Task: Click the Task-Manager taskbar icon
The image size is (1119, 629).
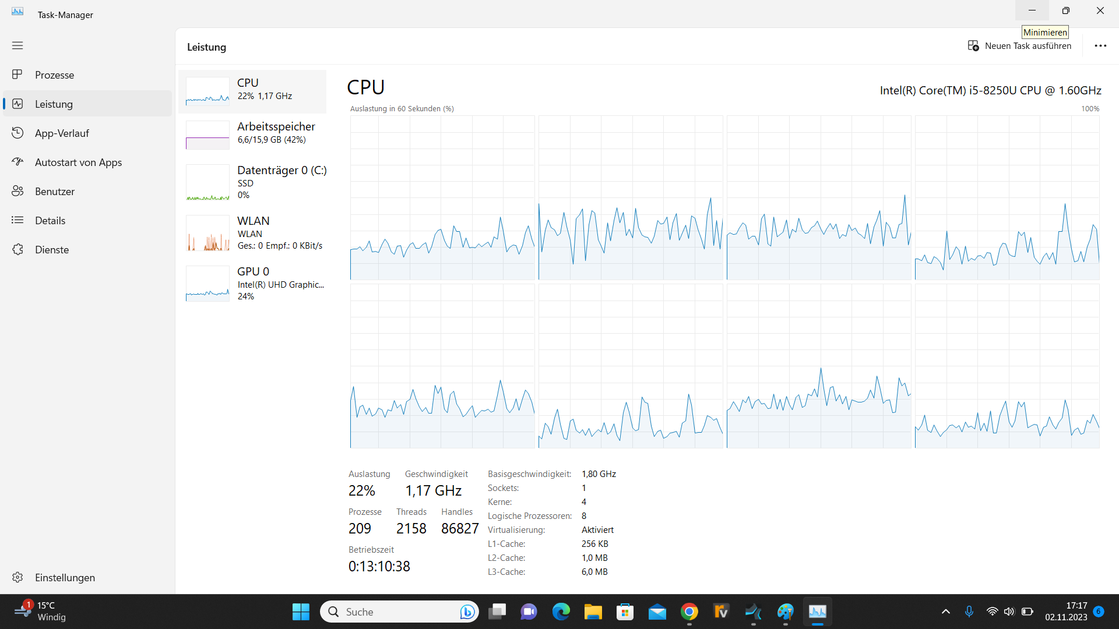Action: pos(818,612)
